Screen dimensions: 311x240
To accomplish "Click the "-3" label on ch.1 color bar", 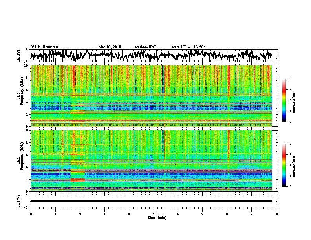I will (x=290, y=79).
